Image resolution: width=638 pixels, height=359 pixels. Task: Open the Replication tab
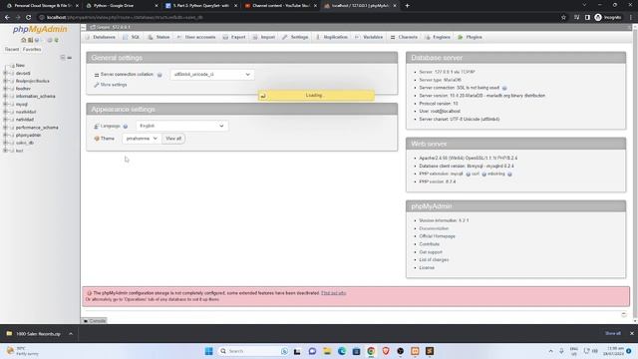coord(332,37)
